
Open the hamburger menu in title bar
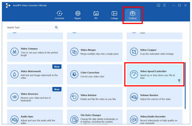164,5
